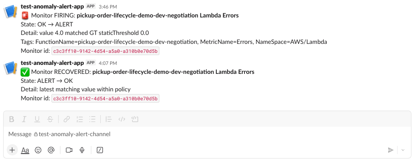Open the slash shortcuts menu

click(x=100, y=150)
